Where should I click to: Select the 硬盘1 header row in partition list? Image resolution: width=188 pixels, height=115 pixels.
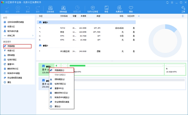pos(86,22)
